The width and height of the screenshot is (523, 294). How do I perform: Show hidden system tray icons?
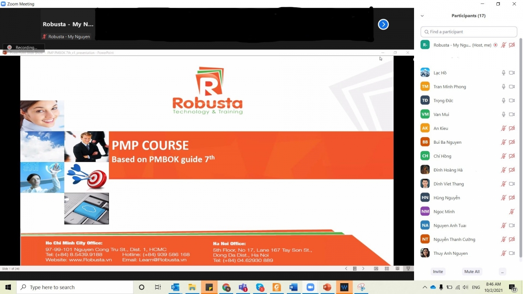(x=425, y=287)
